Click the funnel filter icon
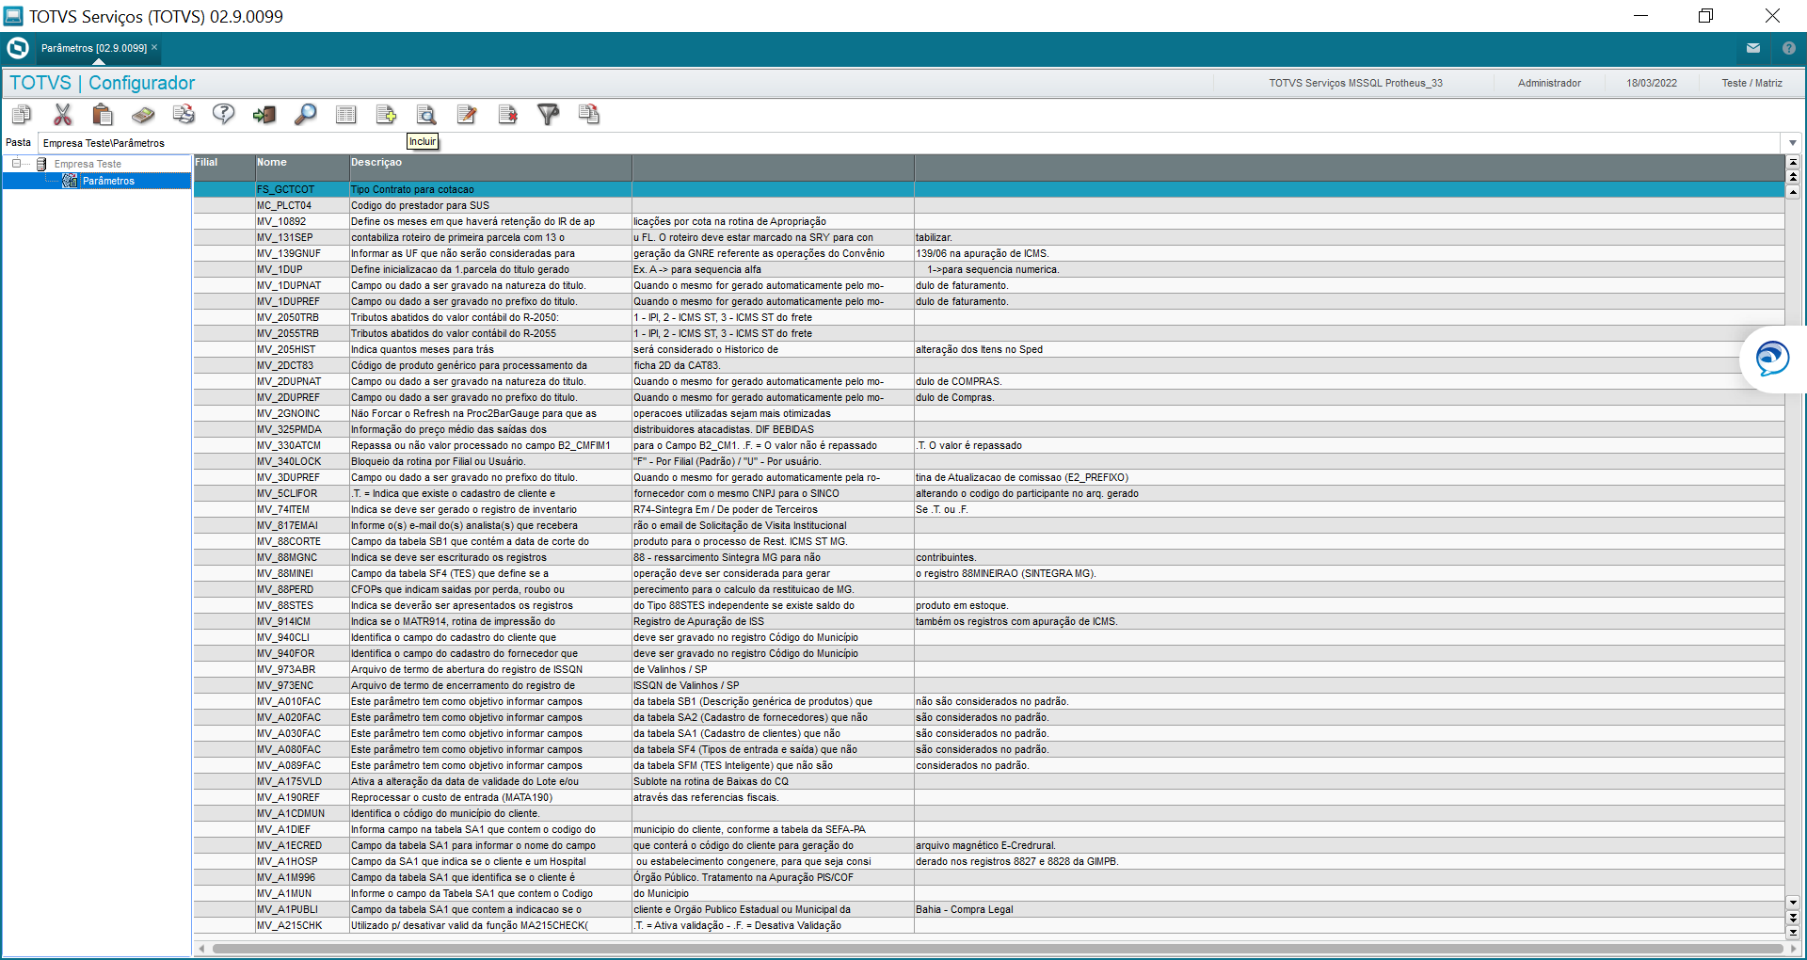This screenshot has width=1807, height=960. pos(548,115)
